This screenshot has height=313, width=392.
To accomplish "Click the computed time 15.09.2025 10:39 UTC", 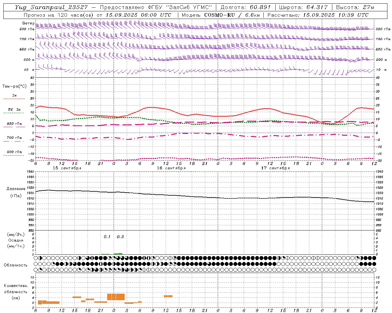I will click(x=336, y=15).
